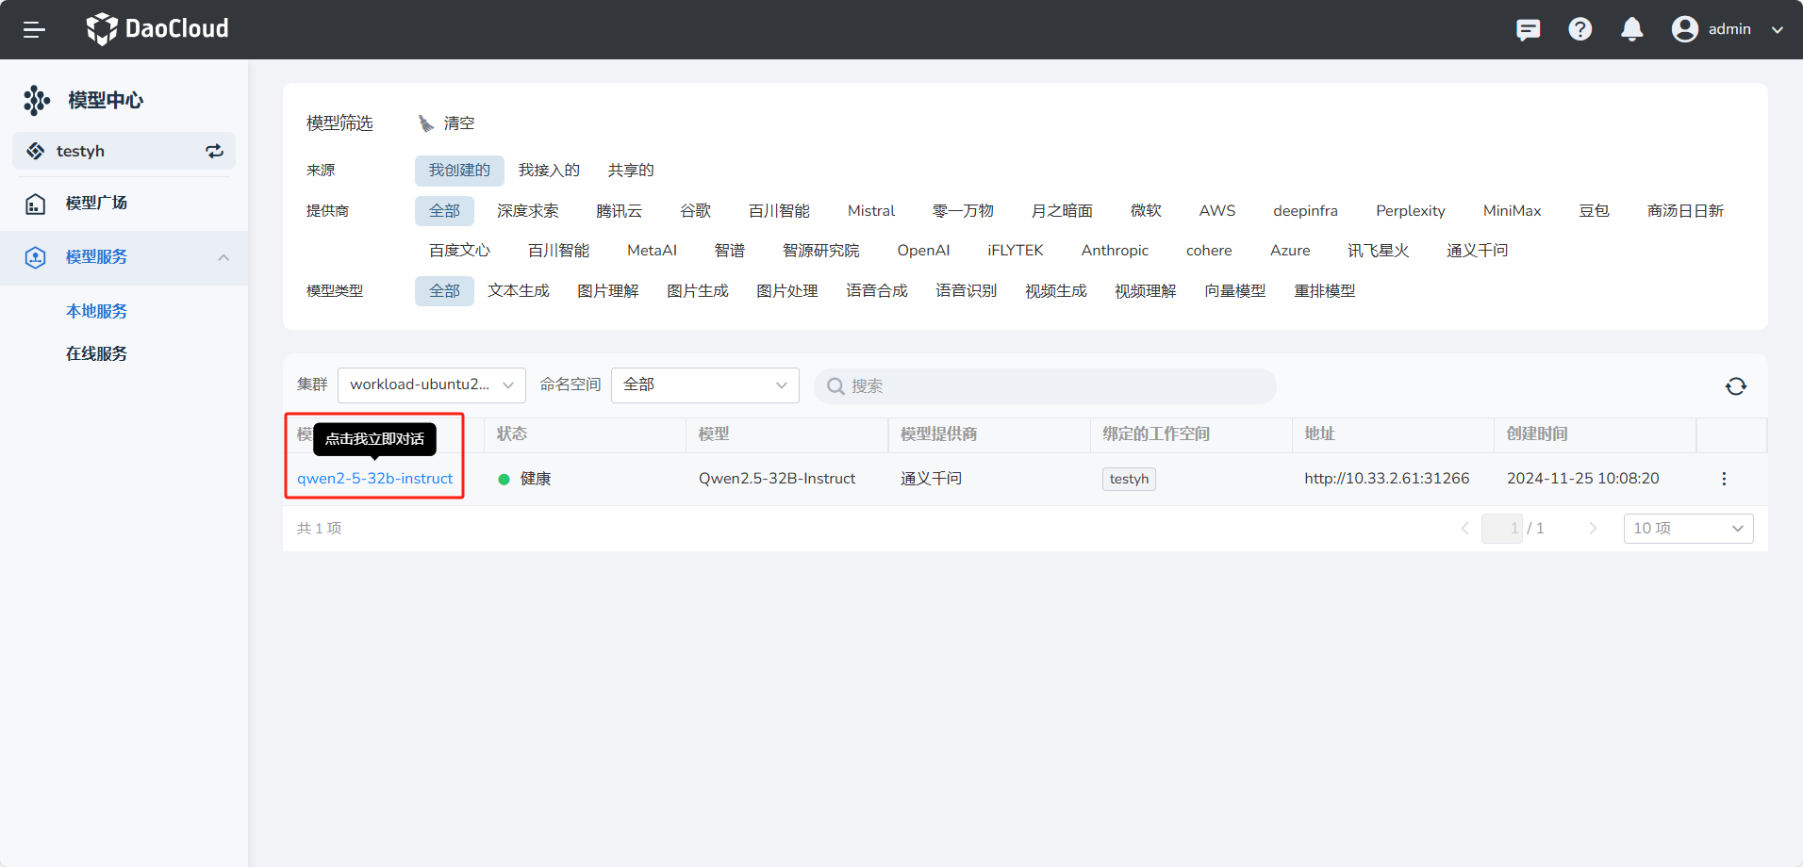This screenshot has width=1803, height=867.
Task: Filter providers by MiniMax
Action: click(x=1513, y=211)
